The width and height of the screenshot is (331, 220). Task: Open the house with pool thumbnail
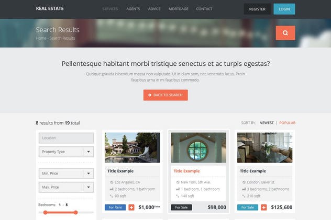click(x=133, y=147)
